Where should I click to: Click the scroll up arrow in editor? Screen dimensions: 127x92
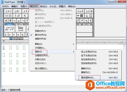(x=124, y=46)
